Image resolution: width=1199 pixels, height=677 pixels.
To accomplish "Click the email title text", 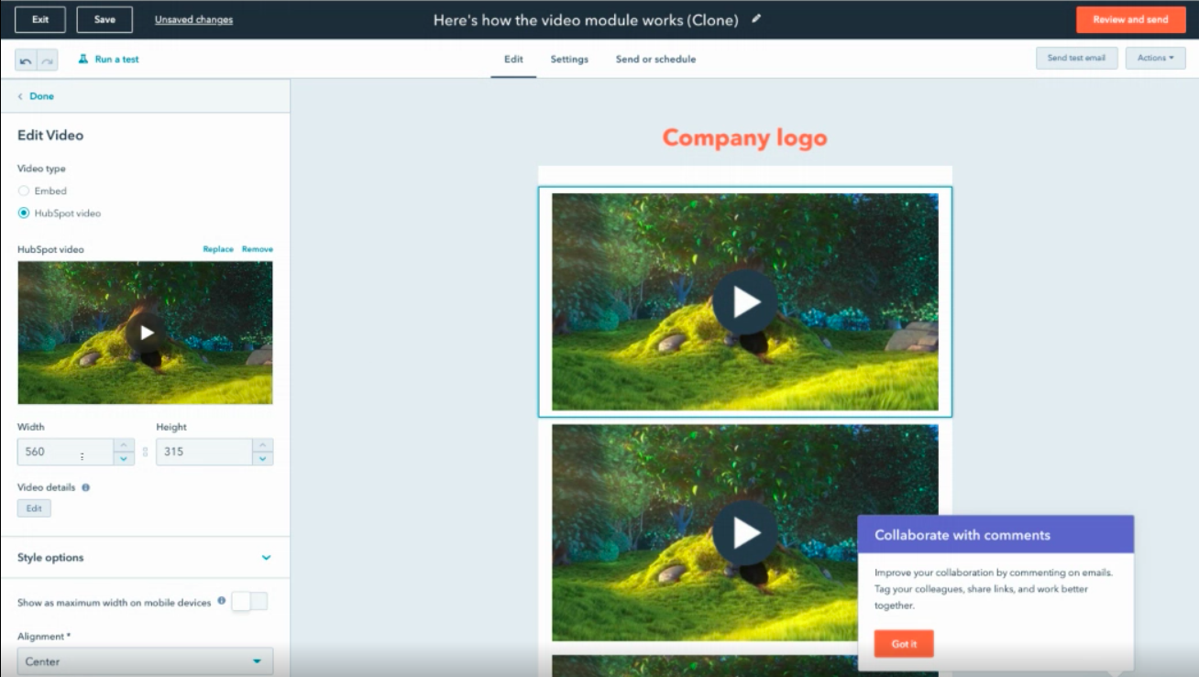I will coord(586,19).
